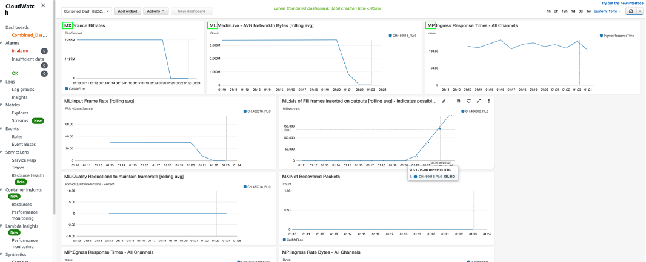Image resolution: width=646 pixels, height=262 pixels.
Task: Open Traces under ServiceLens
Action: coord(18,168)
